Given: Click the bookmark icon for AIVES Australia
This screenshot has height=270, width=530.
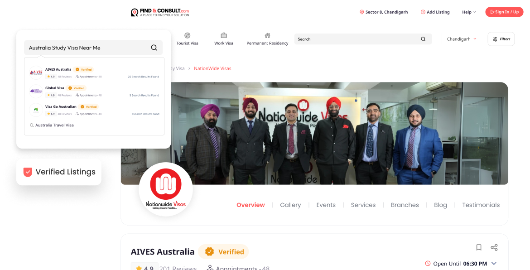Looking at the screenshot, I should click(478, 247).
